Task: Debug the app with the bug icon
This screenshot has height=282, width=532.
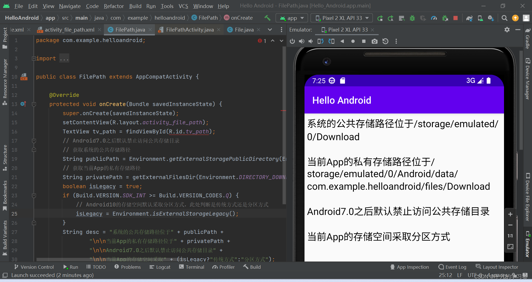Action: (x=412, y=18)
